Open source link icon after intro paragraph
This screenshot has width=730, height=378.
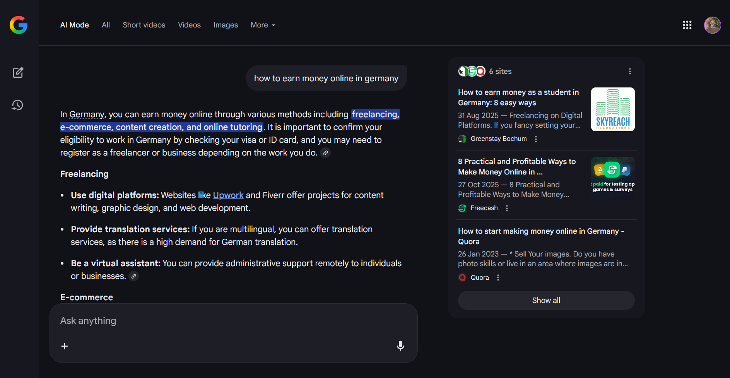325,153
